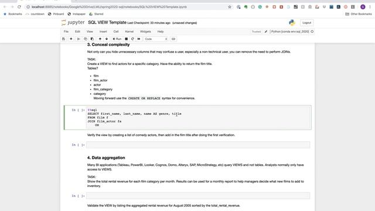The width and height of the screenshot is (375, 211).
Task: Run the selected cell
Action: pyautogui.click(x=117, y=39)
